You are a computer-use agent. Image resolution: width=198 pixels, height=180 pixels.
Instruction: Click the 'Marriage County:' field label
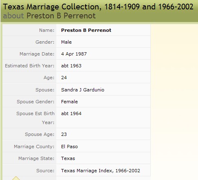34,147
